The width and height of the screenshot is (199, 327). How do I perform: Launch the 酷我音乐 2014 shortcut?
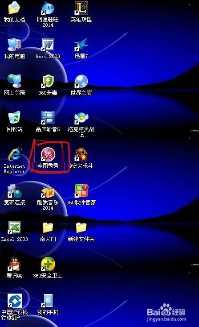[48, 191]
